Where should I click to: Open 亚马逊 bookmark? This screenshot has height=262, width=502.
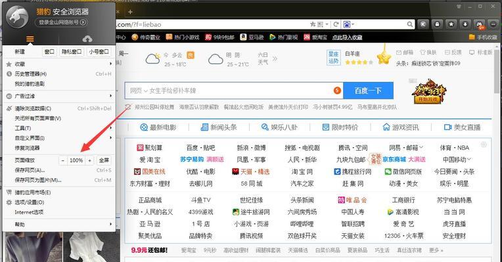coord(252,37)
